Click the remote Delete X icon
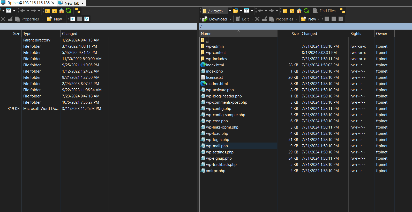Image resolution: width=412 pixels, height=212 pixels. tap(257, 19)
